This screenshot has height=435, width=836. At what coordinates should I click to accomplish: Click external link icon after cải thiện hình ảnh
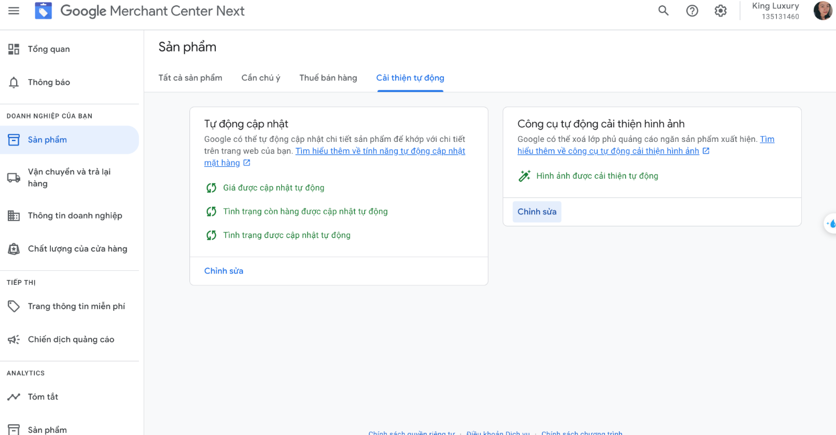click(706, 151)
